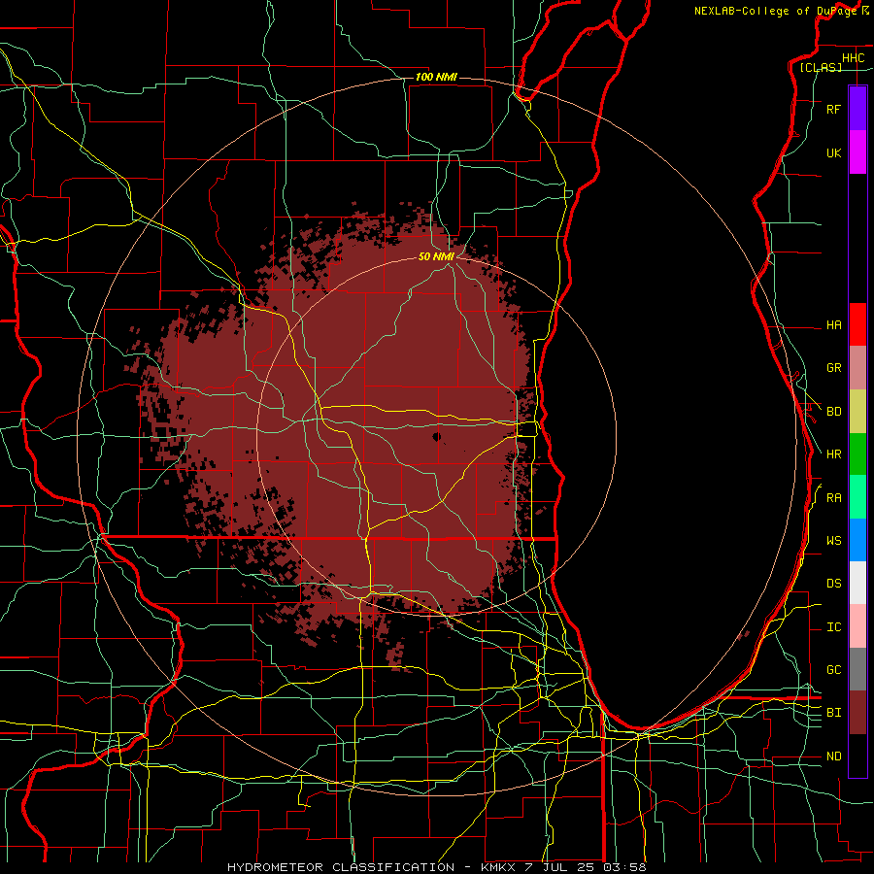Click the ND legend label
The image size is (874, 874).
(833, 756)
